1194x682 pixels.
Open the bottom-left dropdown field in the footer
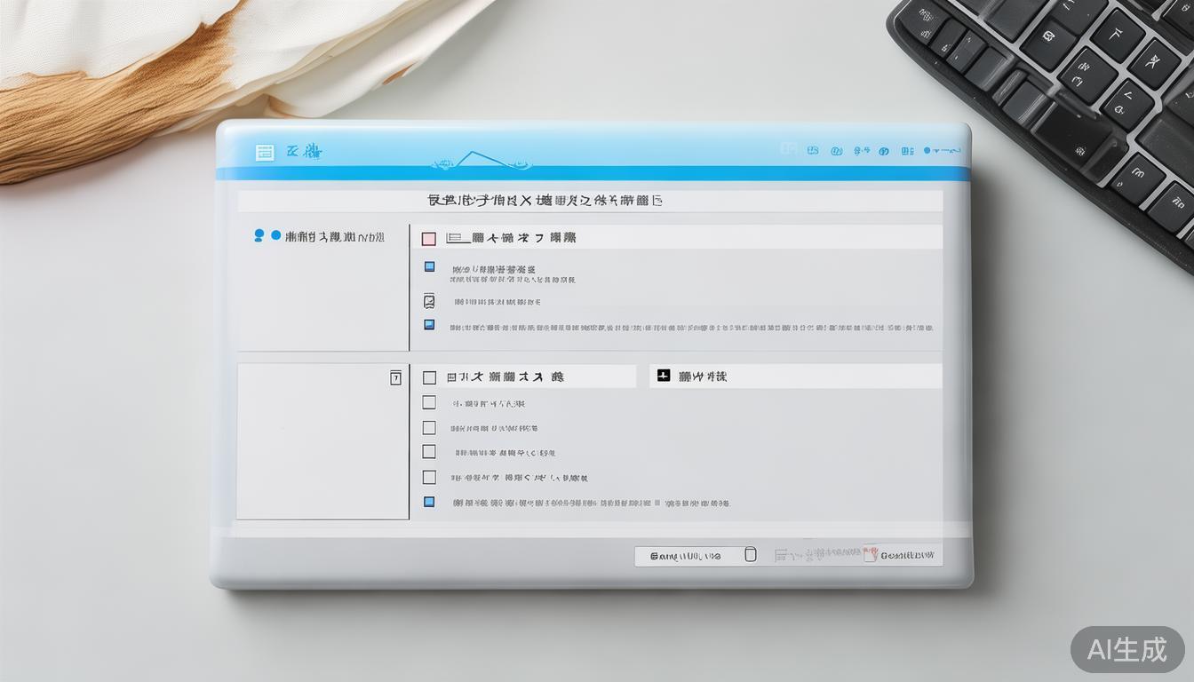click(x=687, y=556)
